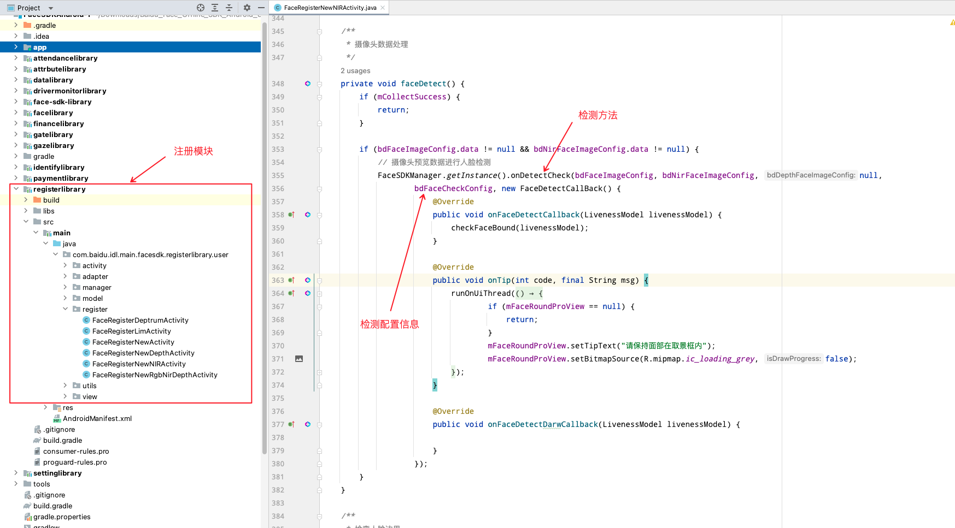Click the Select Opened File locate icon

point(201,8)
